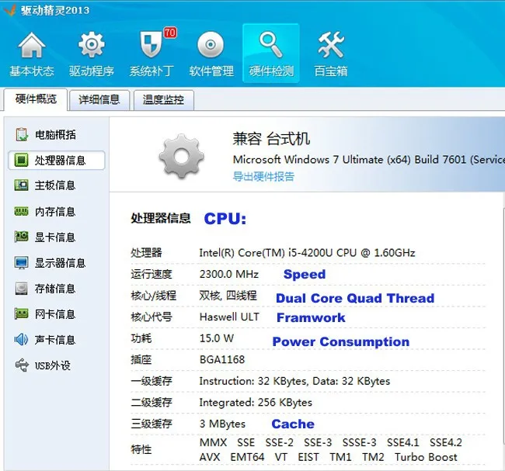This screenshot has height=471, width=505.
Task: Select 电脑概括 in the sidebar
Action: pyautogui.click(x=57, y=134)
